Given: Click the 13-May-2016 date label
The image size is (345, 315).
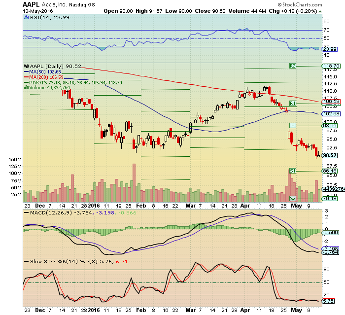Looking at the screenshot, I should click(38, 11).
